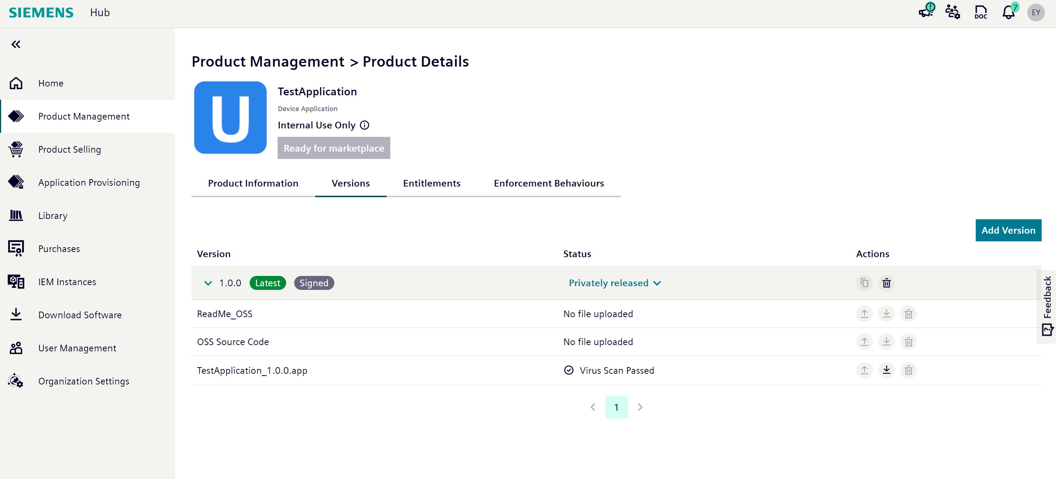Click the SIEMENS logo
This screenshot has height=479, width=1056.
click(x=41, y=12)
